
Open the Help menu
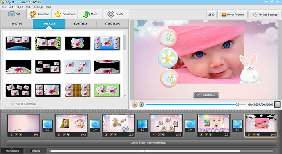pyautogui.click(x=48, y=7)
